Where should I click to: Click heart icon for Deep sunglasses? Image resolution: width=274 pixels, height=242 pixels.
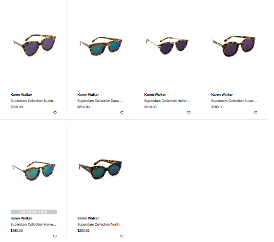coord(122,113)
